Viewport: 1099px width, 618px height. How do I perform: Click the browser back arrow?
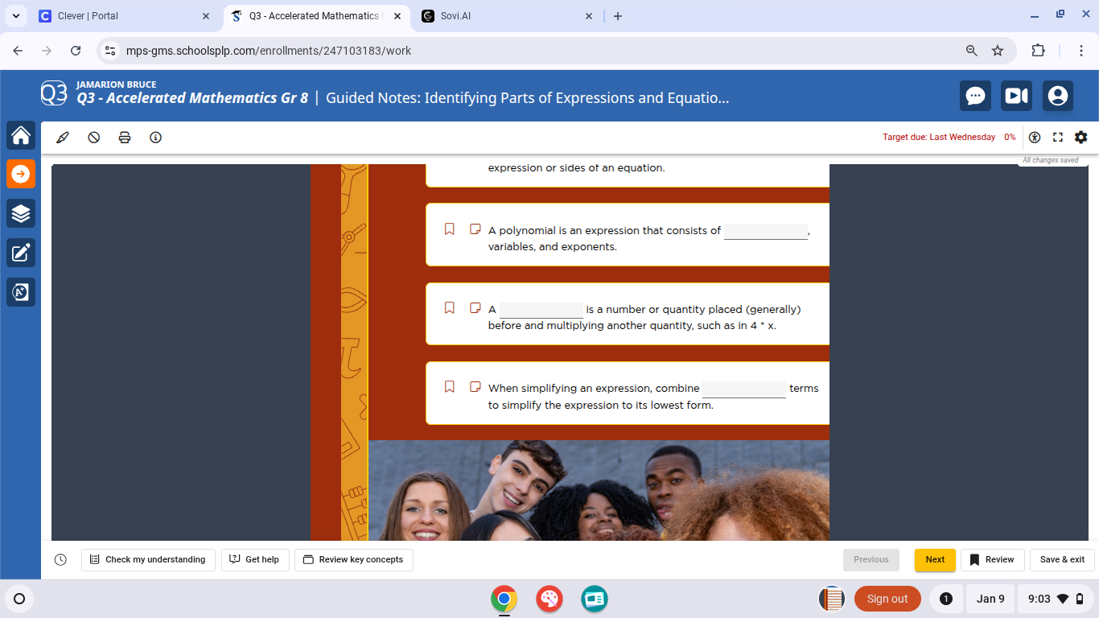(18, 51)
